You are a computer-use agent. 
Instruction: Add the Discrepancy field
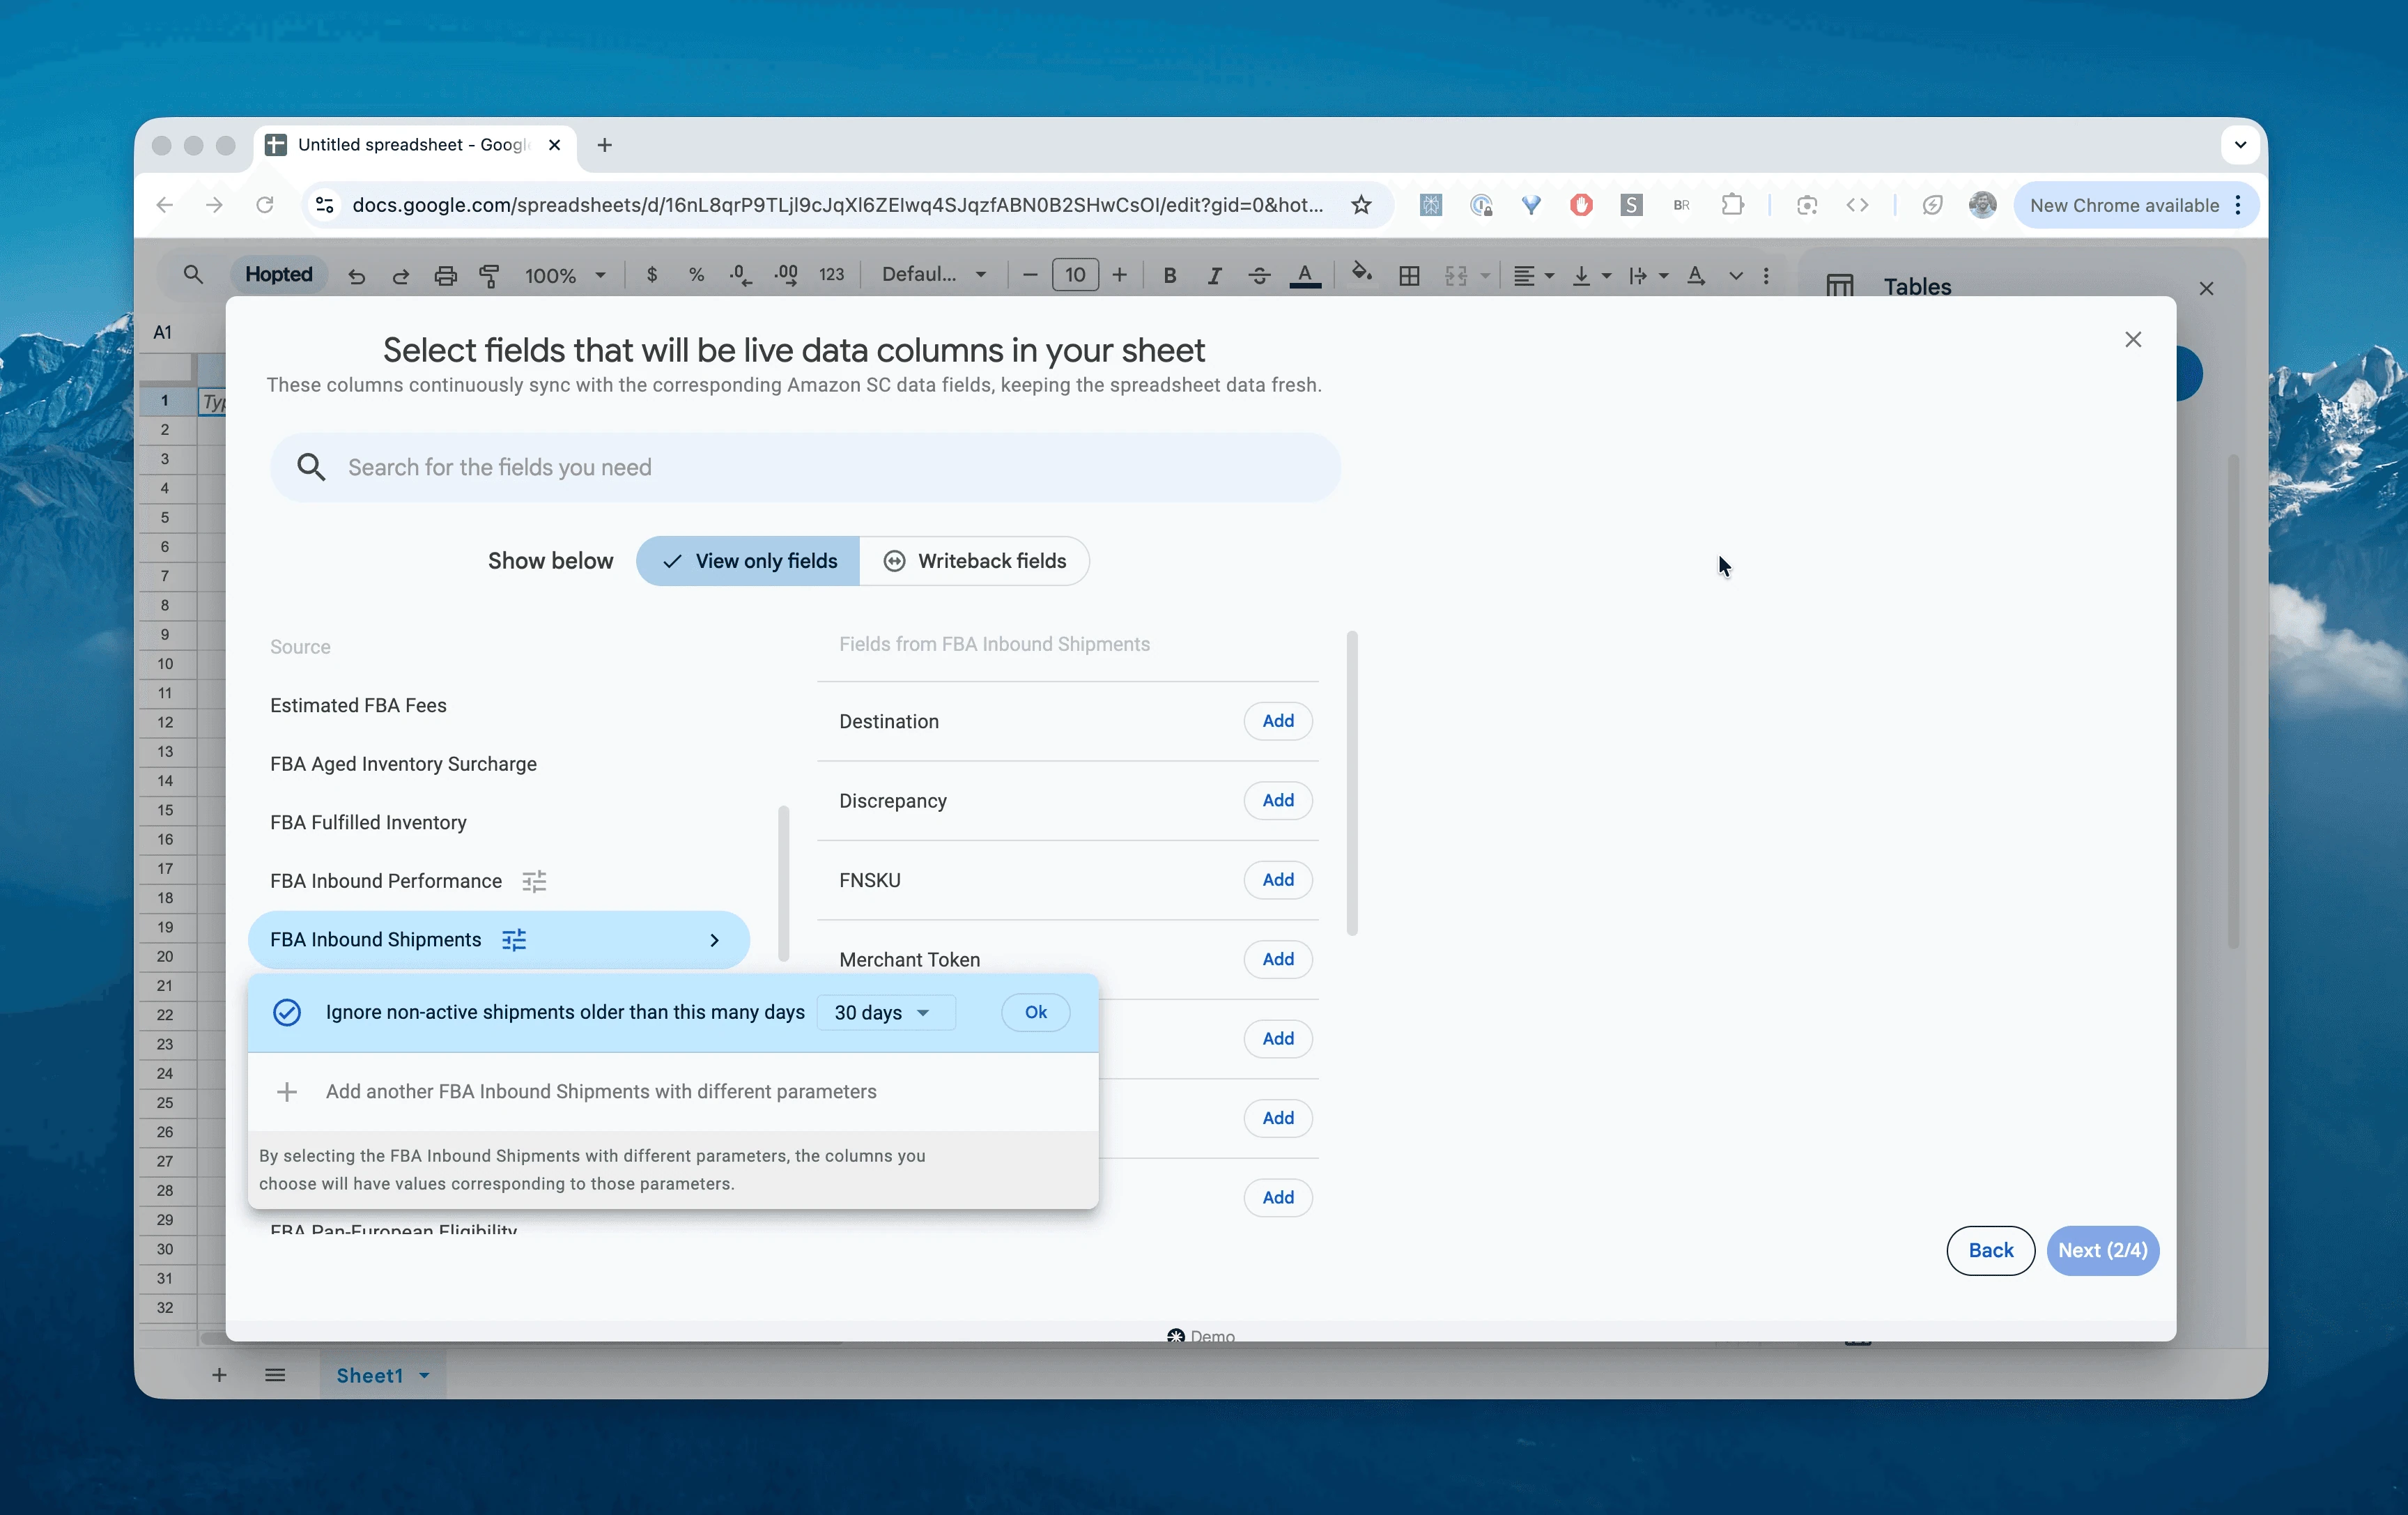point(1278,800)
